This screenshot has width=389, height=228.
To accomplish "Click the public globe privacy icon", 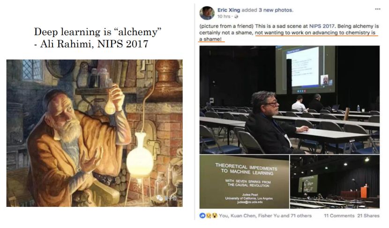I will pos(236,16).
